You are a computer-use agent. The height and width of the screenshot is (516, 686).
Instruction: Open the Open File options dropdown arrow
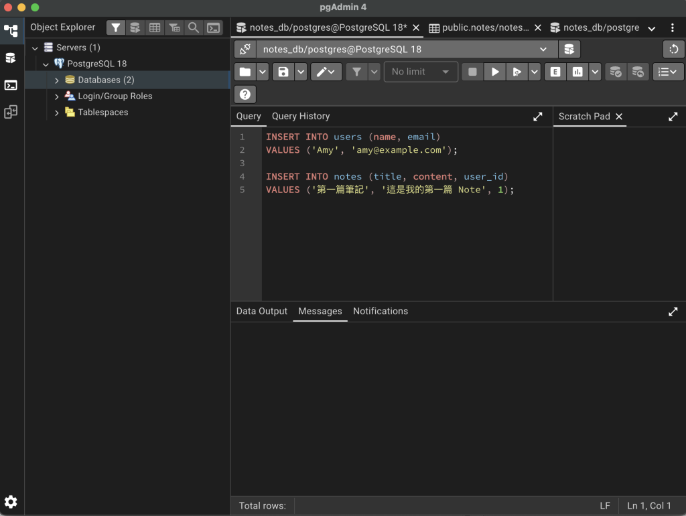(x=262, y=72)
